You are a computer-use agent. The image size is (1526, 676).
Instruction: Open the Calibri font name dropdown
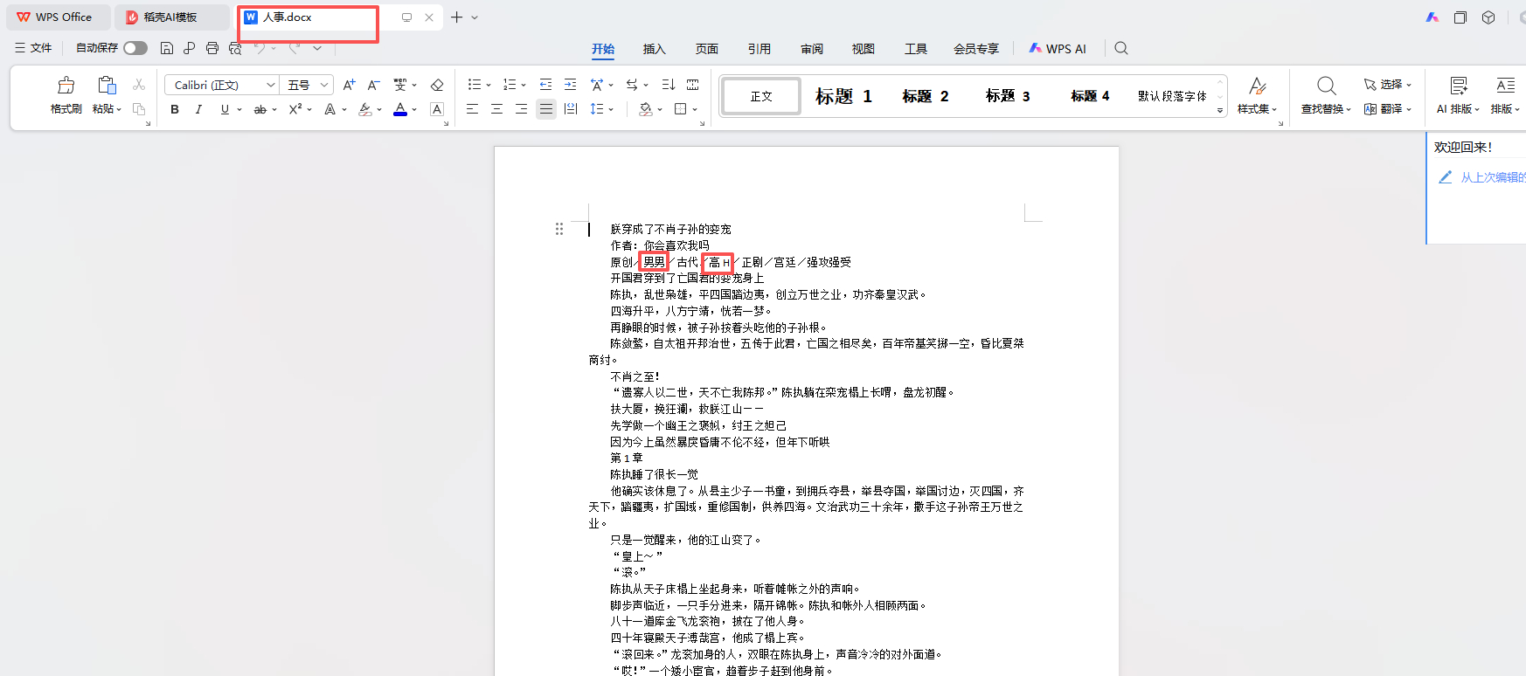point(271,85)
